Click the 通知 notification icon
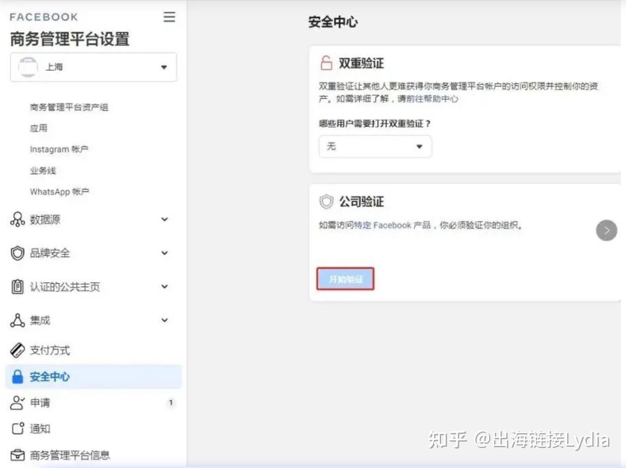 click(17, 429)
